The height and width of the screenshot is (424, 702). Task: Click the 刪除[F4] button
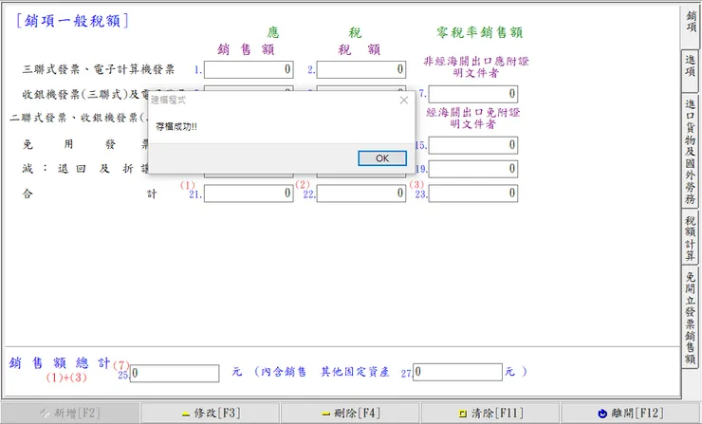pos(351,413)
